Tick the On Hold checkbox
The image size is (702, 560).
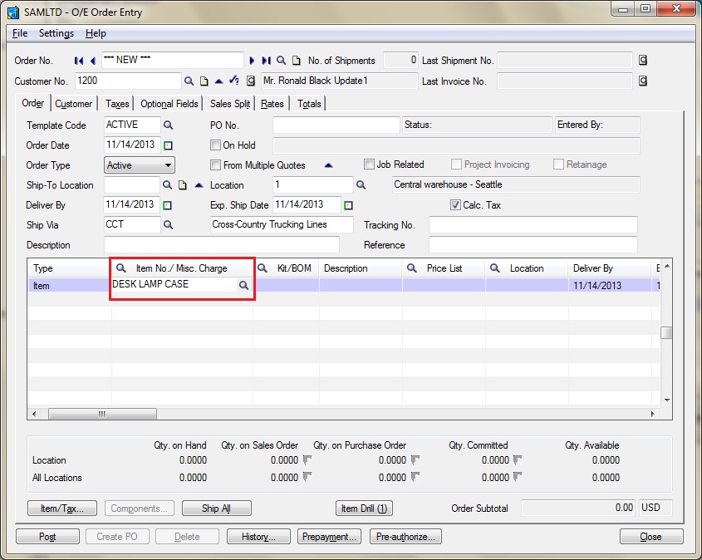pyautogui.click(x=215, y=145)
